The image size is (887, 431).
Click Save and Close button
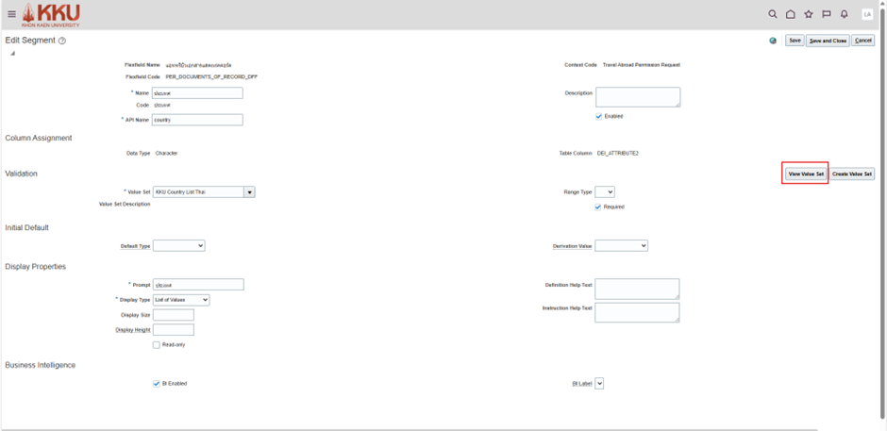pyautogui.click(x=828, y=41)
